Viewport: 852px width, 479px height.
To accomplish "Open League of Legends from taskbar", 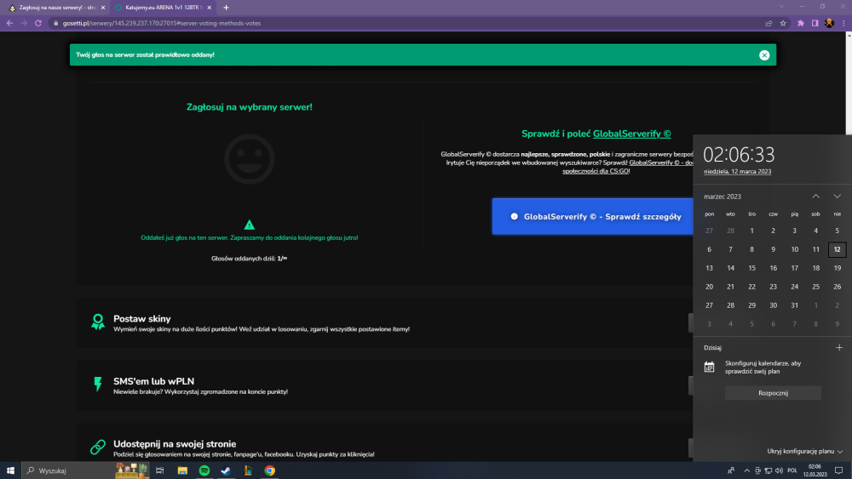I will click(x=248, y=470).
